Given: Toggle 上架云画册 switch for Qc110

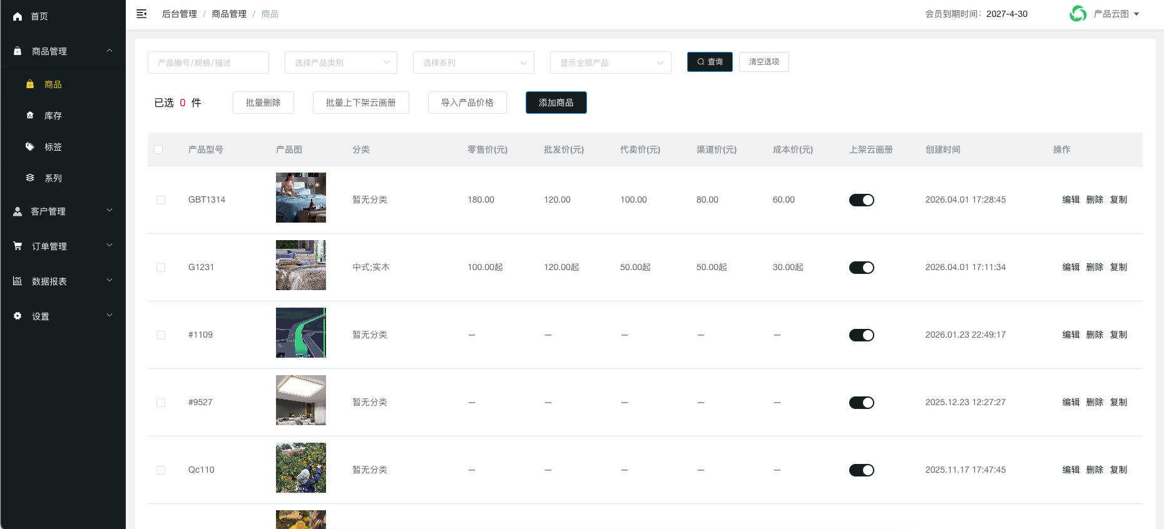Looking at the screenshot, I should coord(861,470).
